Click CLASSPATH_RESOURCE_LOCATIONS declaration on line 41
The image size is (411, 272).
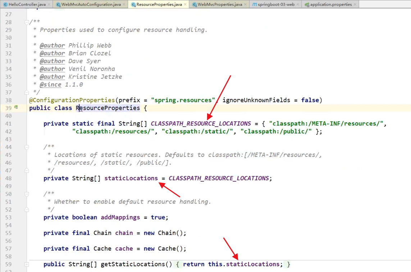(x=201, y=123)
